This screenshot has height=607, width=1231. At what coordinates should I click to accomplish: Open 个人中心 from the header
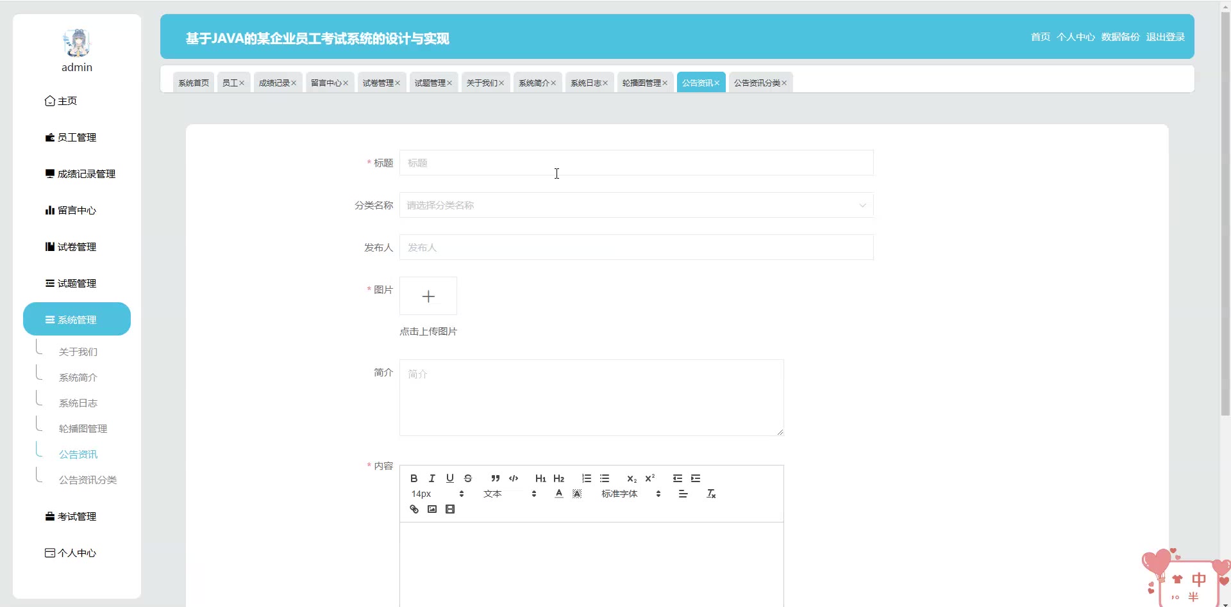[x=1076, y=36]
